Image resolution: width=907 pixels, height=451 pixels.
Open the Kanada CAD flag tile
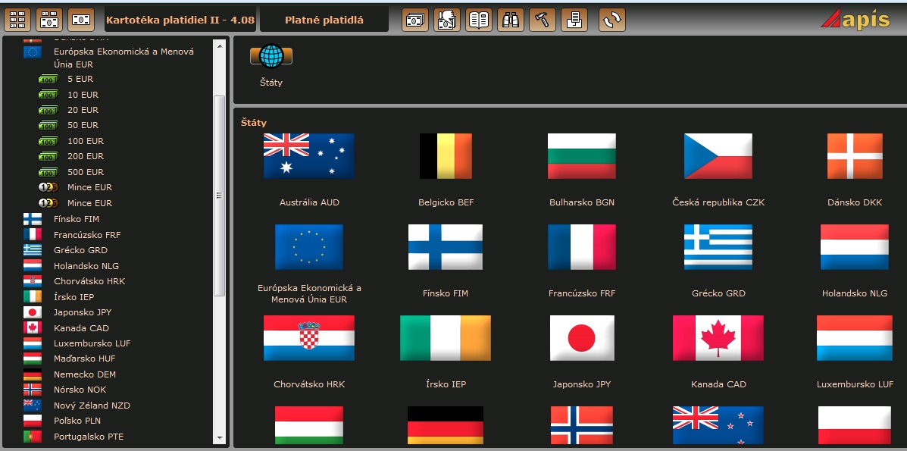[x=718, y=339]
